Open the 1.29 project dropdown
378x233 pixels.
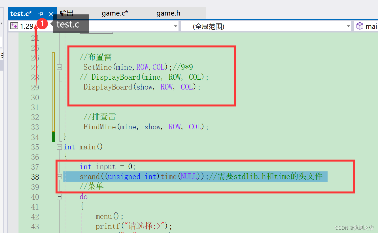[x=176, y=27]
